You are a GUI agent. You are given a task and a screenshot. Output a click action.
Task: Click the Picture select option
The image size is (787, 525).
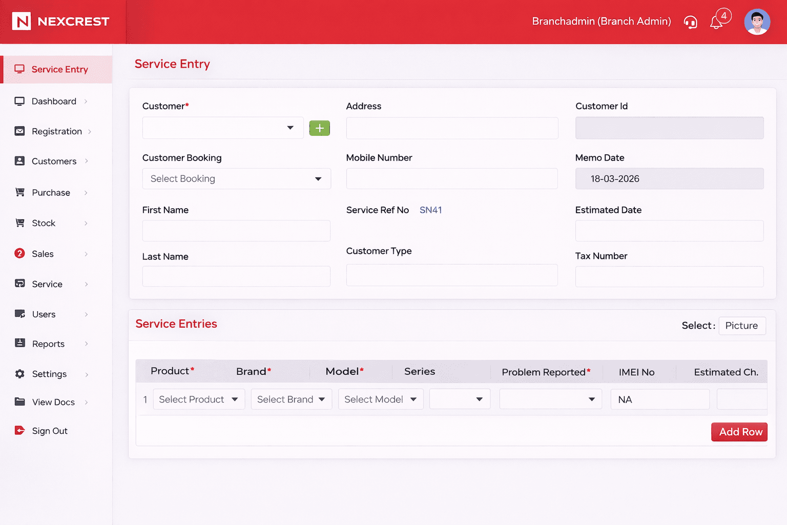(742, 326)
